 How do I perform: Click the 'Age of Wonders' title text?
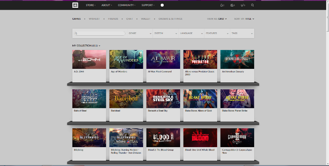pyautogui.click(x=119, y=71)
